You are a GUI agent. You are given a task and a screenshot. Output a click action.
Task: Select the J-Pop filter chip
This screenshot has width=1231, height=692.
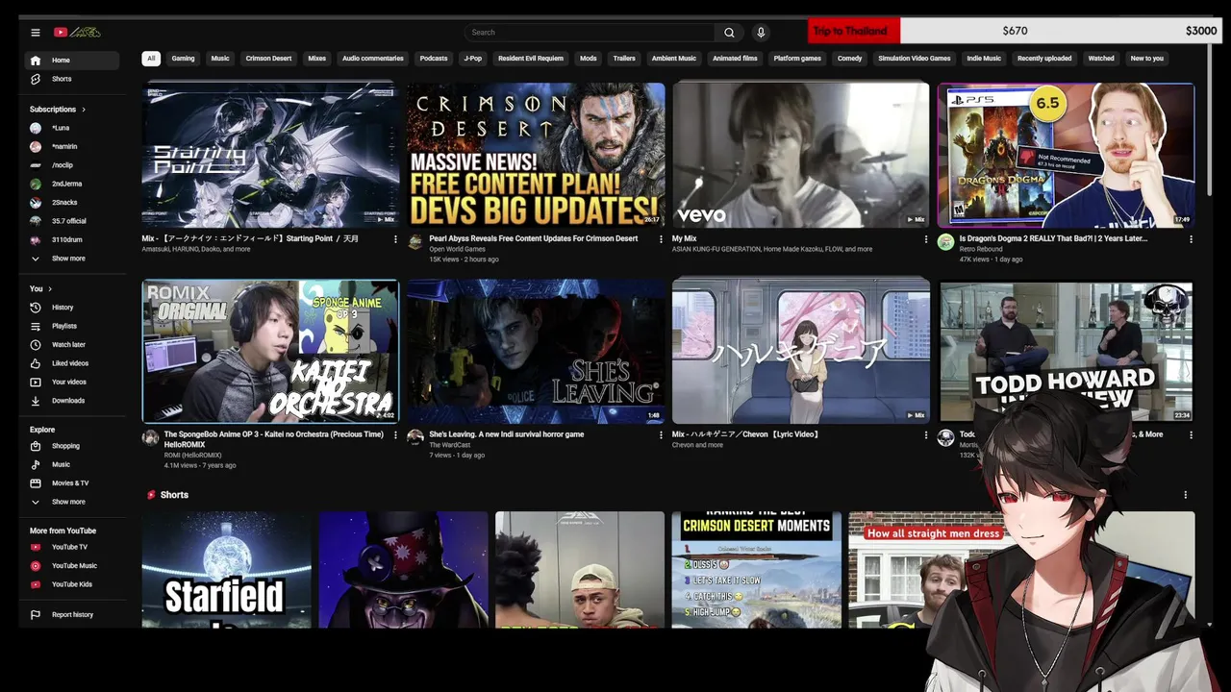click(x=473, y=59)
